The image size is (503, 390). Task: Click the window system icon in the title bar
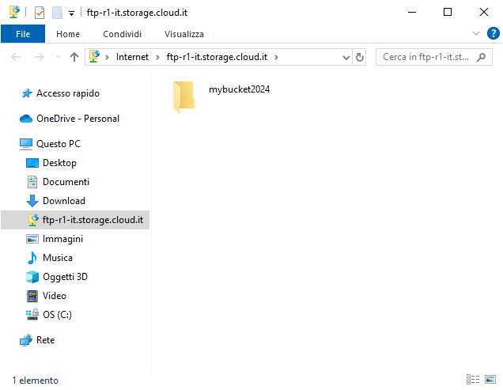coord(14,12)
